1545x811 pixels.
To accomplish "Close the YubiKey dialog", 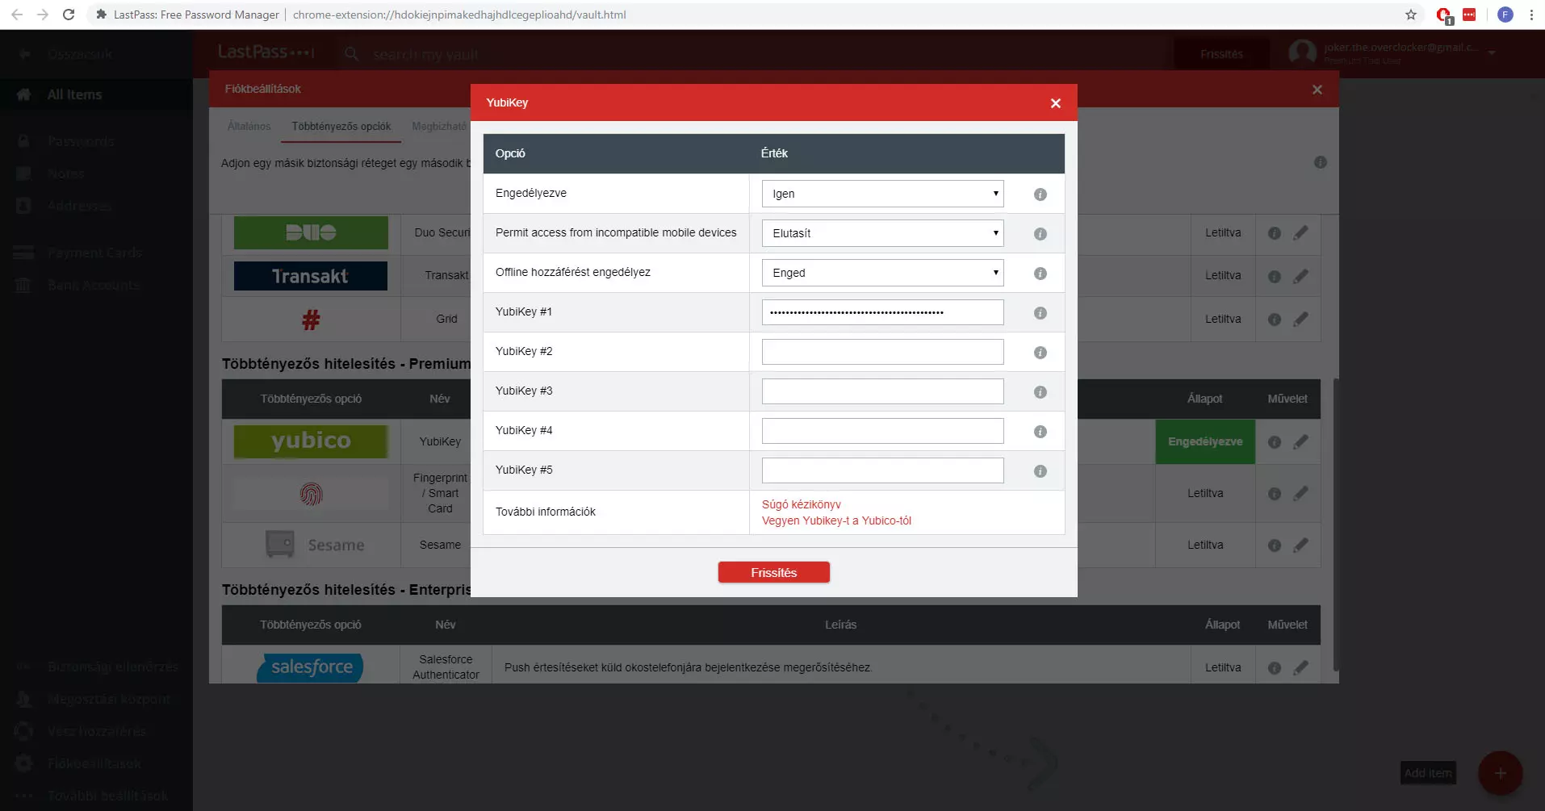I will tap(1055, 103).
